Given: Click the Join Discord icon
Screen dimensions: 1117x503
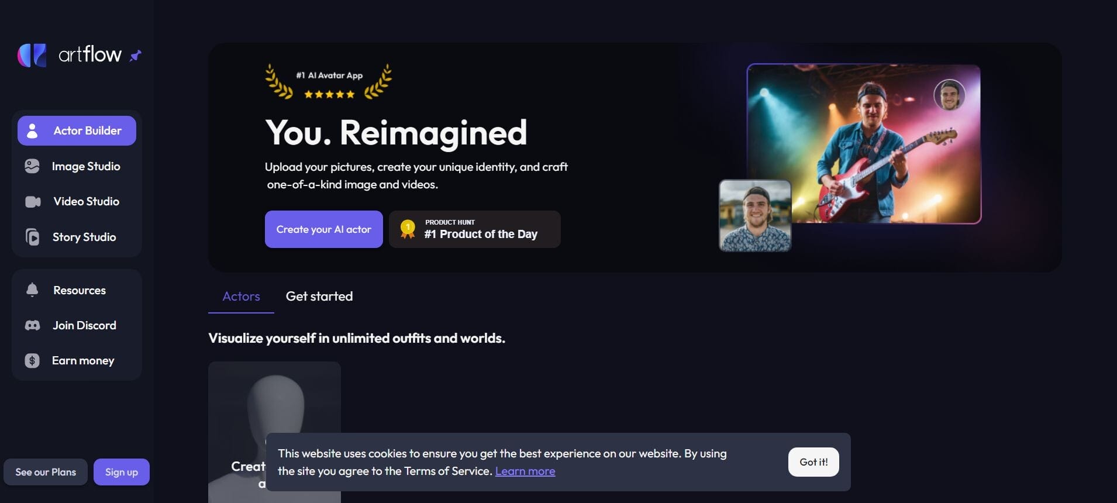Looking at the screenshot, I should pyautogui.click(x=33, y=325).
